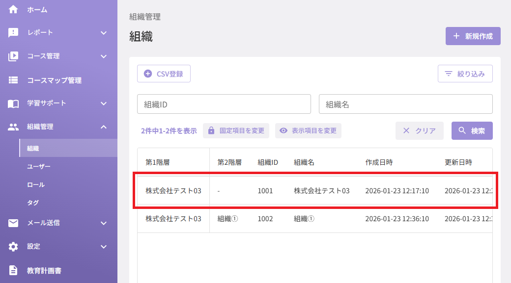This screenshot has height=283, width=511.
Task: Open the 絞り込み filter button
Action: [x=465, y=74]
